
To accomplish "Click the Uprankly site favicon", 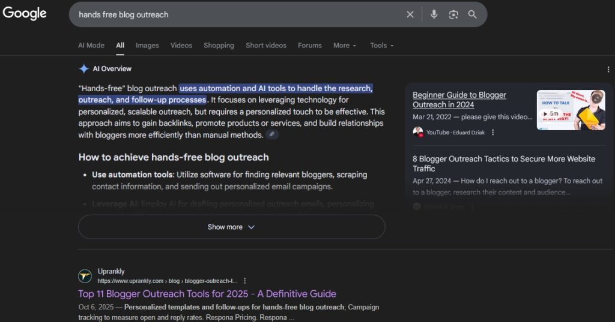I will (85, 276).
